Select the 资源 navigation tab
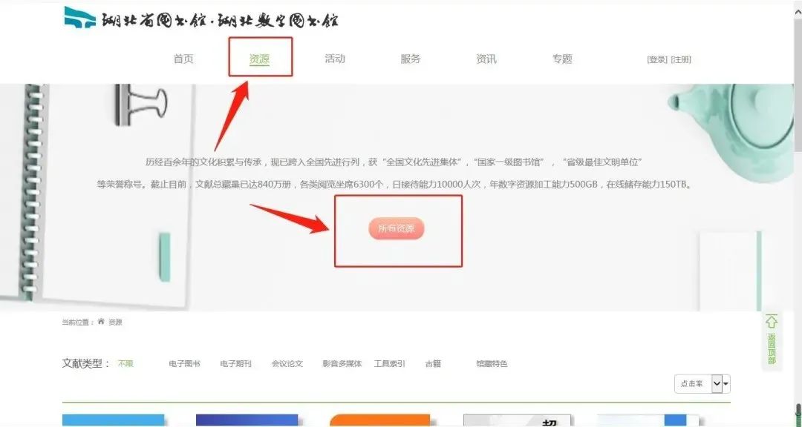 259,59
